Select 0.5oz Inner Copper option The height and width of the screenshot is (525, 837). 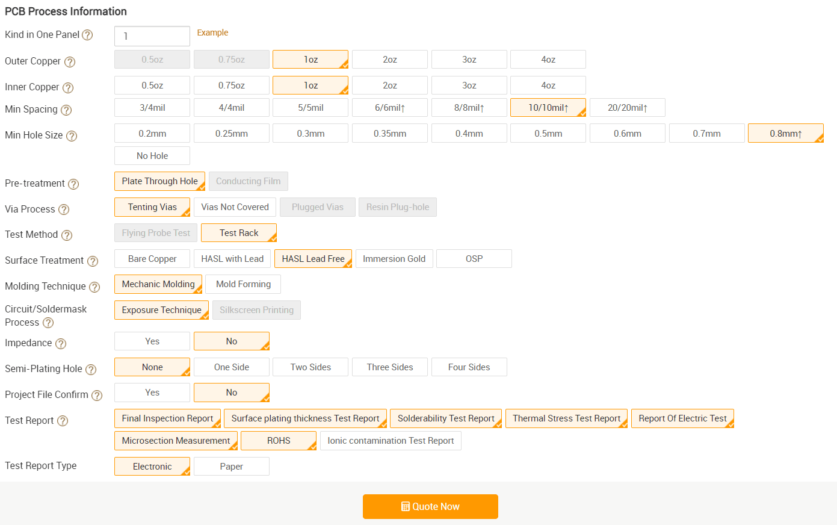(x=152, y=85)
